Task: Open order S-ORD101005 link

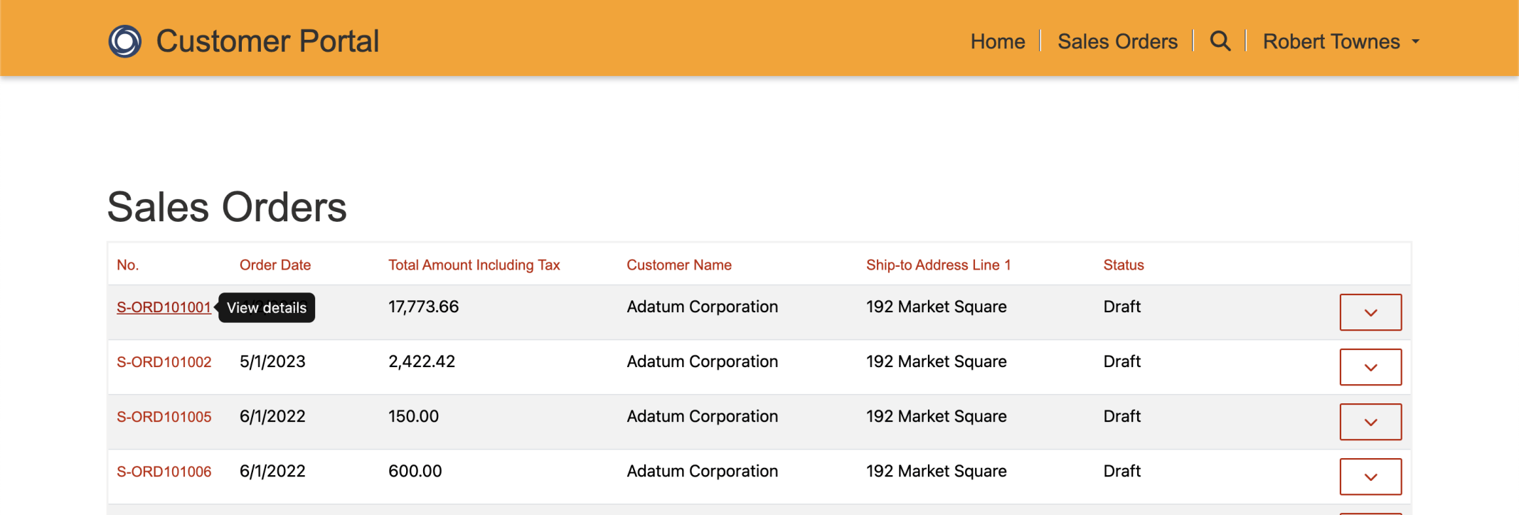Action: pos(164,417)
